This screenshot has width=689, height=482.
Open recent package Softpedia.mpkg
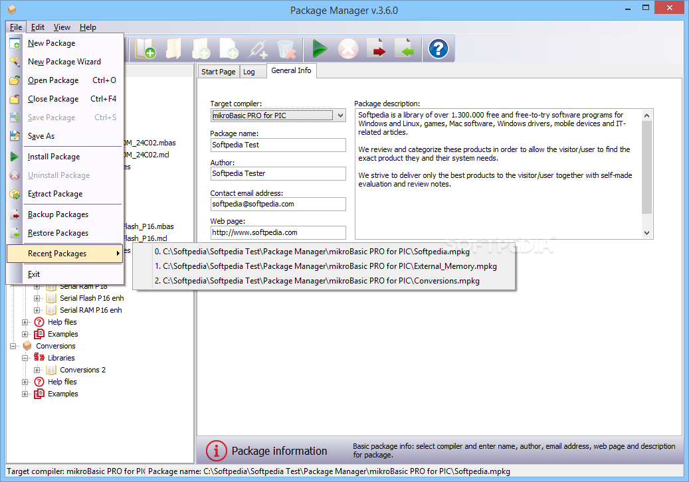click(x=324, y=252)
